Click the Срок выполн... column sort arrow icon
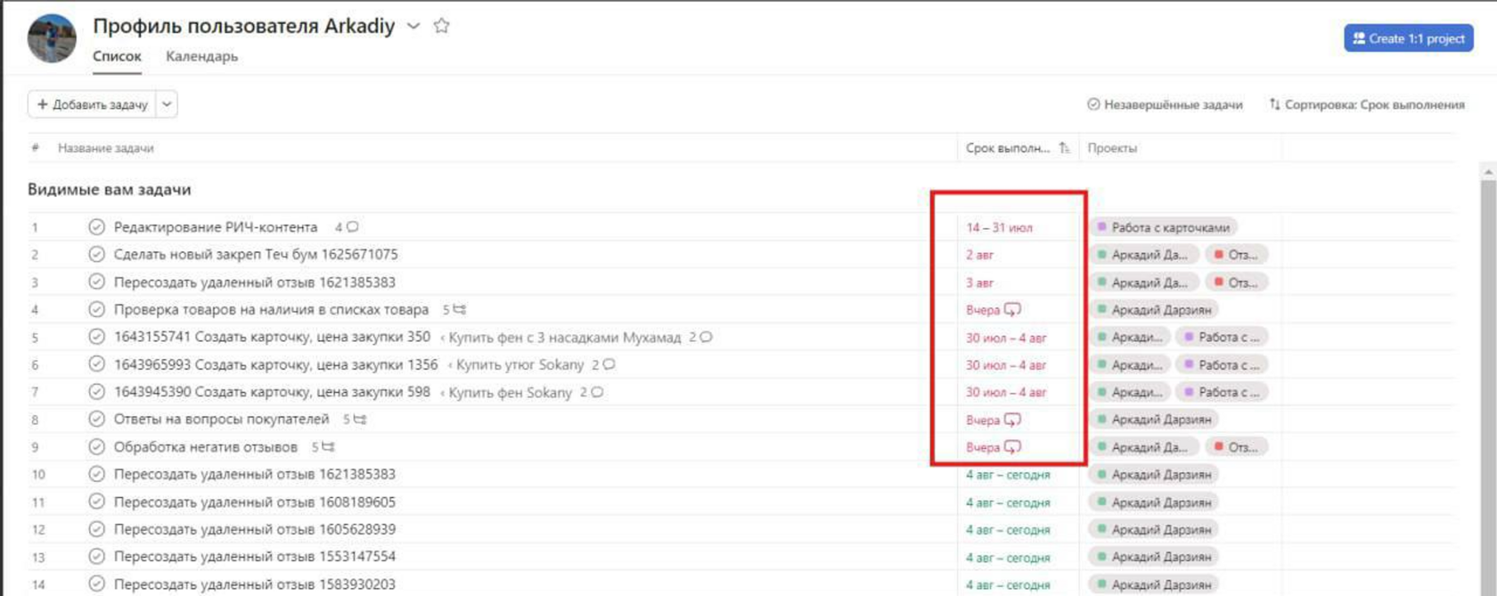The width and height of the screenshot is (1497, 596). click(1064, 148)
